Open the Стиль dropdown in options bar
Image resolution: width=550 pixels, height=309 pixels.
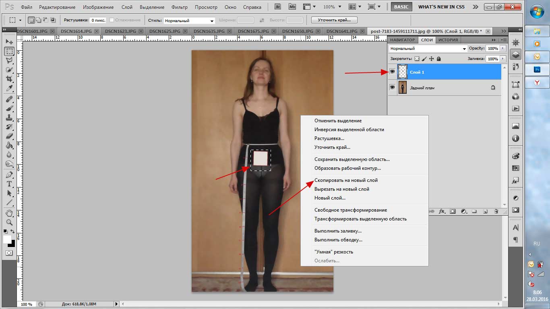click(x=189, y=21)
